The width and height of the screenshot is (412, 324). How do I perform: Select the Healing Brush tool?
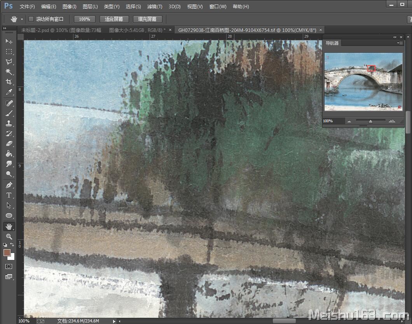pos(9,103)
